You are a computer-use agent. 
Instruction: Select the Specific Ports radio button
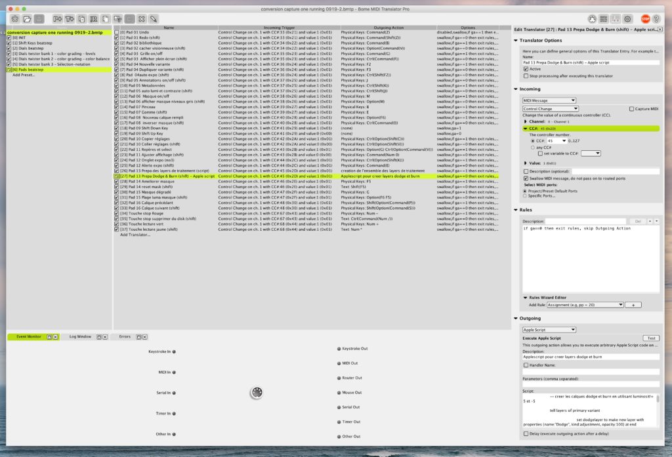pyautogui.click(x=525, y=196)
